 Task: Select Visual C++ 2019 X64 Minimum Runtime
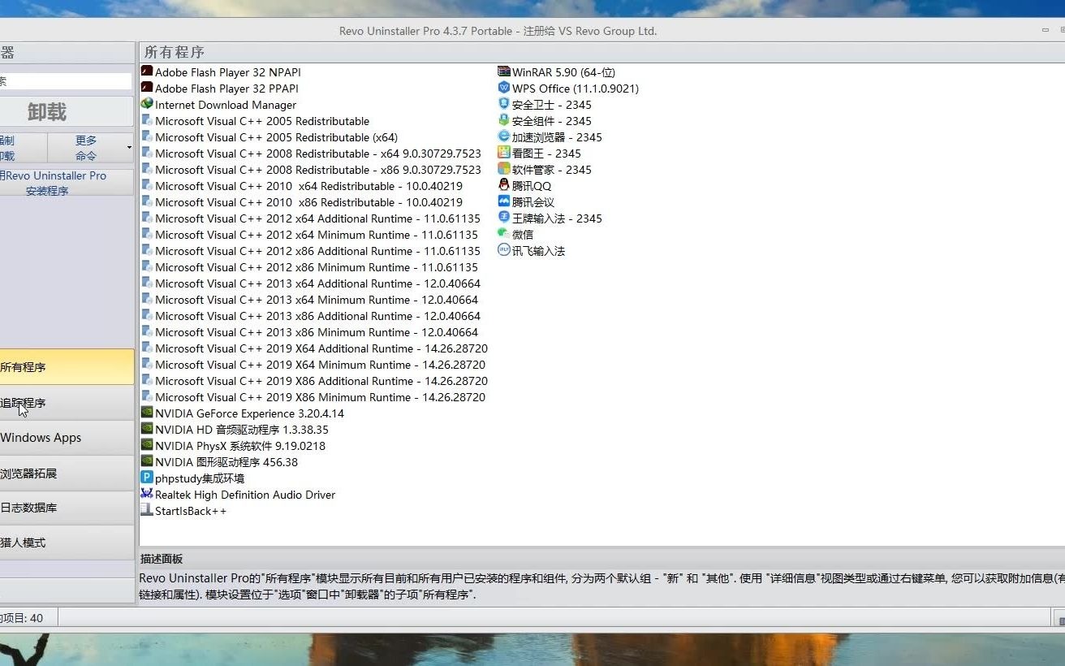tap(313, 365)
